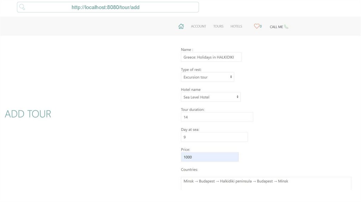361x202 pixels.
Task: Click the 'Day at sea:' label
Action: coord(190,130)
